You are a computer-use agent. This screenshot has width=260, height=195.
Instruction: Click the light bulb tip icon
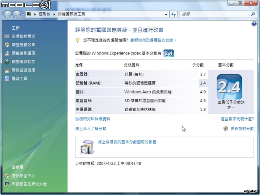78,40
